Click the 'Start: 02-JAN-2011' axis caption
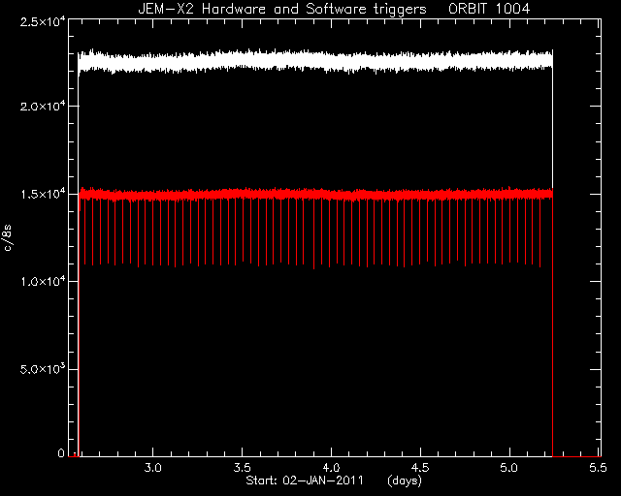 pos(305,480)
